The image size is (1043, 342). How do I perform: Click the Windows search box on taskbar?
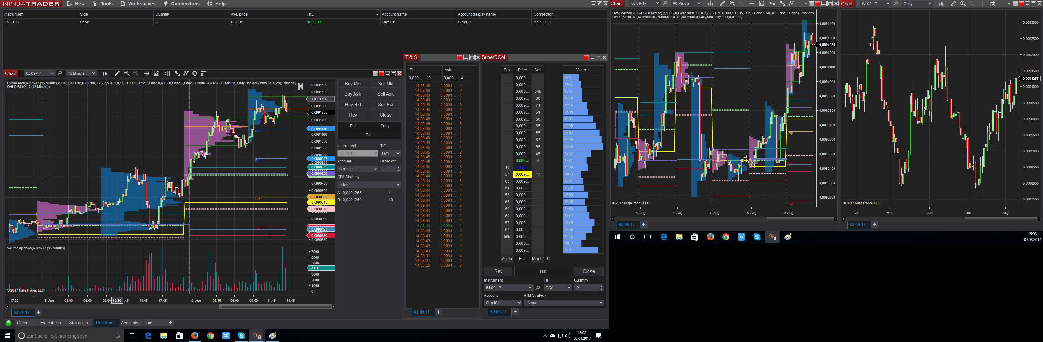(69, 336)
